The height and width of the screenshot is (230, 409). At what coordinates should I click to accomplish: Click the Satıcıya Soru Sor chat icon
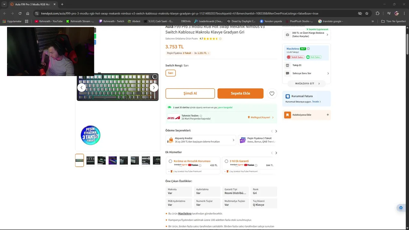[288, 73]
